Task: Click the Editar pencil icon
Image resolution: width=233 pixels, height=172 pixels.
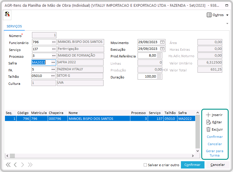Action: pyautogui.click(x=209, y=122)
